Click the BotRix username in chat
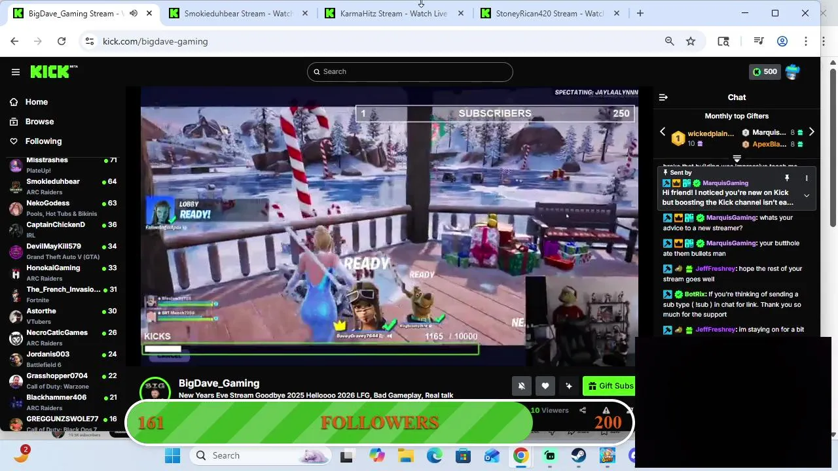The image size is (838, 471). [695, 294]
